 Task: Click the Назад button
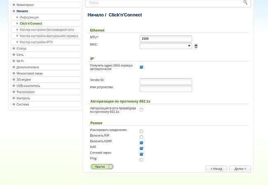click(216, 168)
